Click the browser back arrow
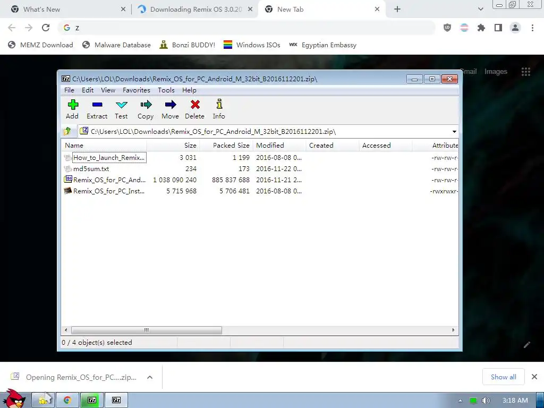Image resolution: width=544 pixels, height=408 pixels. pyautogui.click(x=12, y=28)
